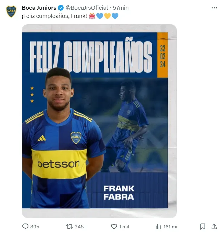The height and width of the screenshot is (232, 221).
Task: Click the "Boca Juniors" display name
Action: point(39,8)
